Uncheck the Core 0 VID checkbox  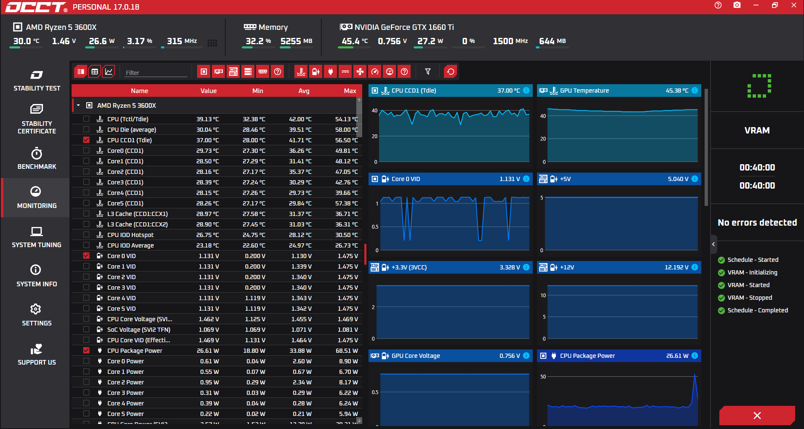(86, 256)
